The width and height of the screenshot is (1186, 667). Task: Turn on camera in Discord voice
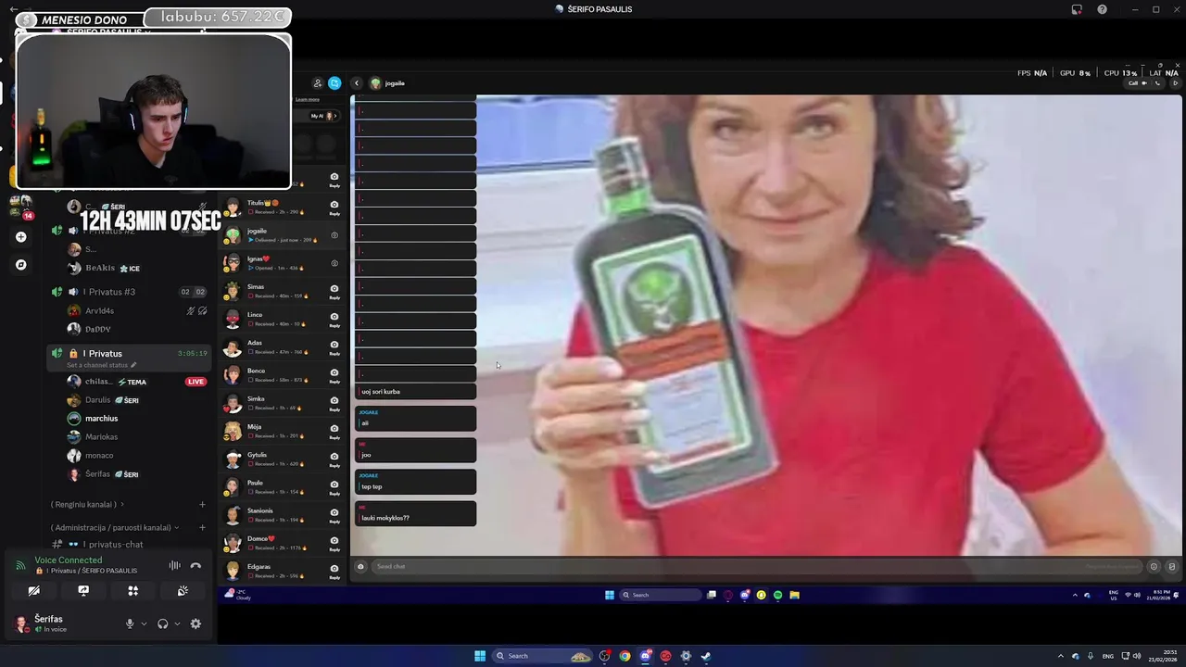(33, 590)
